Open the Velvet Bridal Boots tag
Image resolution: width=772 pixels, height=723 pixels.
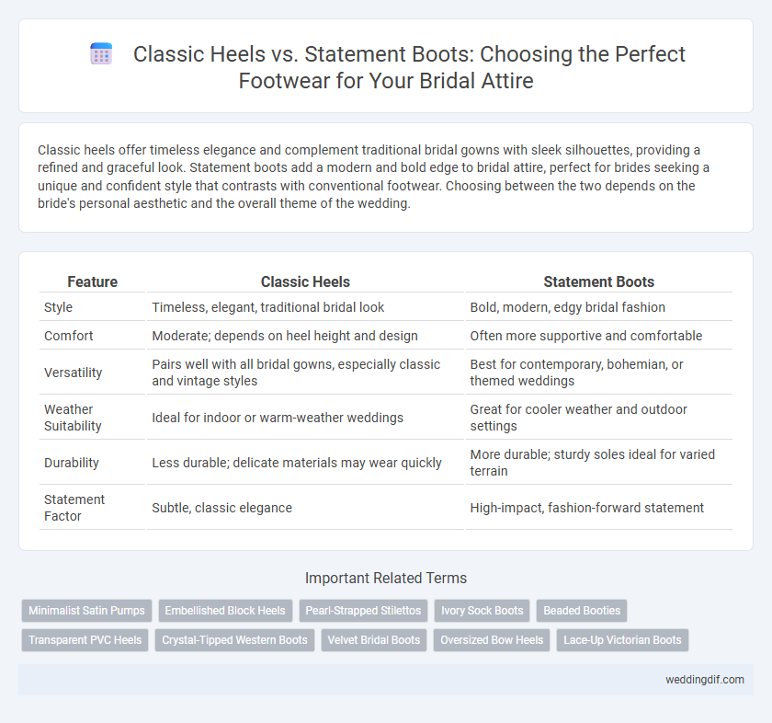pos(374,639)
